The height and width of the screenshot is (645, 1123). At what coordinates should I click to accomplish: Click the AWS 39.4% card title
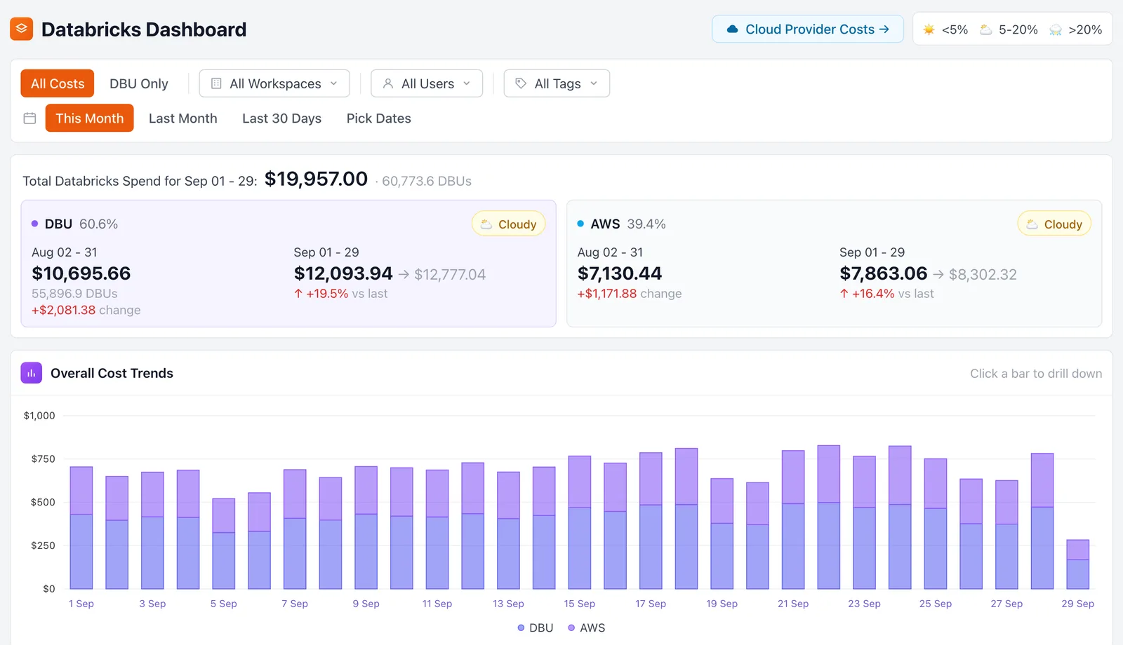pyautogui.click(x=621, y=224)
